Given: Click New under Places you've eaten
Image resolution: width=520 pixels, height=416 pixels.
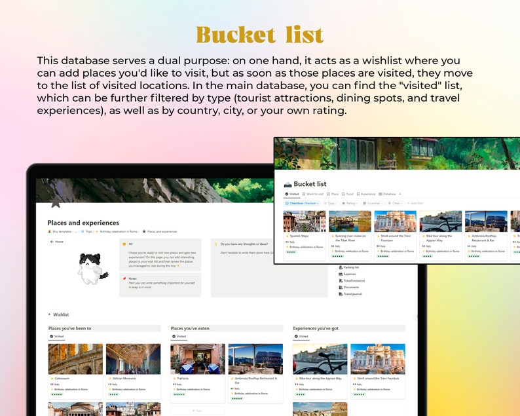Looking at the screenshot, I should (198, 411).
